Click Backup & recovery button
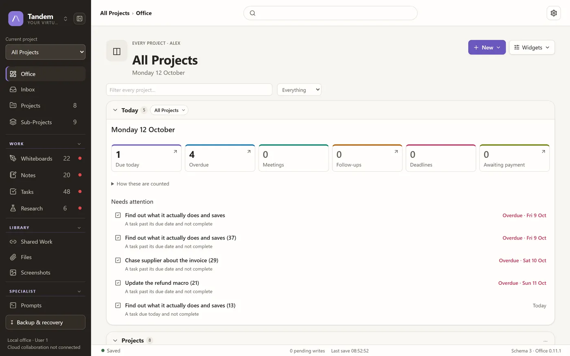The width and height of the screenshot is (570, 356). (46, 322)
